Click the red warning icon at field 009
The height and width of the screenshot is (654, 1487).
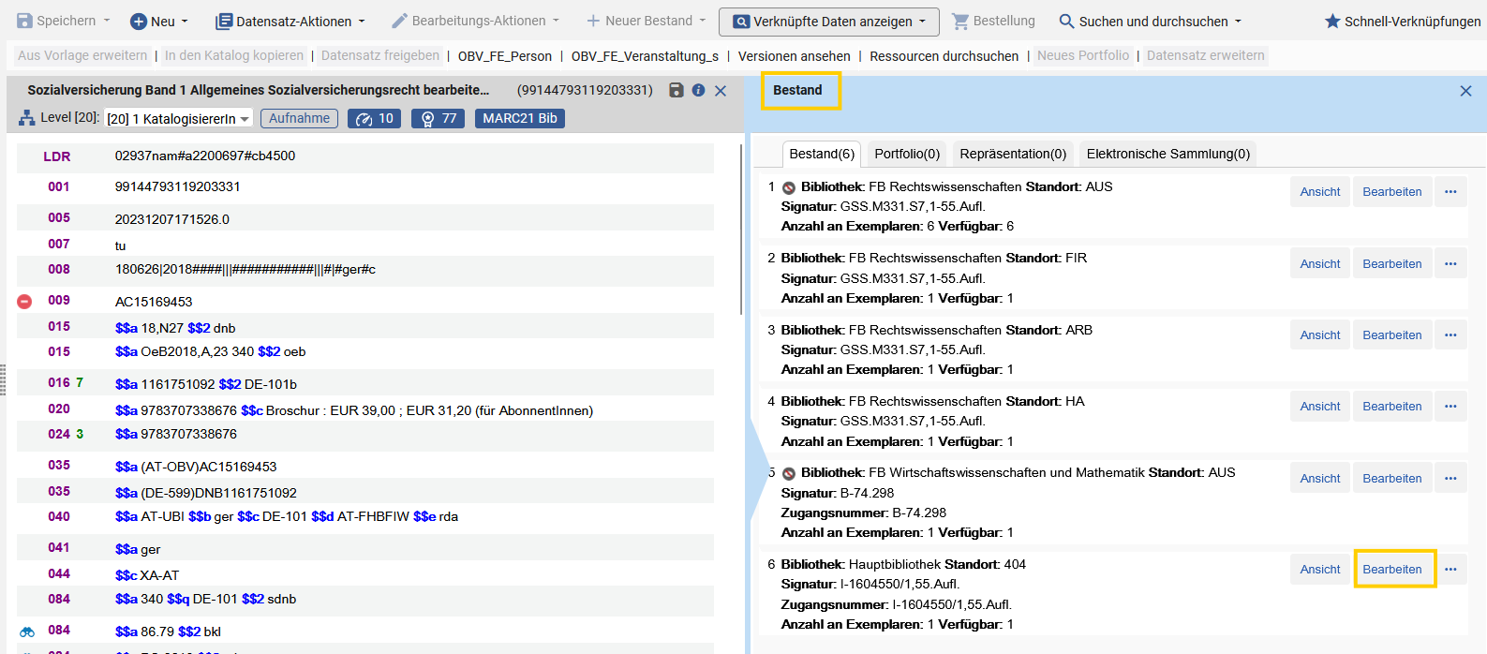(x=25, y=301)
